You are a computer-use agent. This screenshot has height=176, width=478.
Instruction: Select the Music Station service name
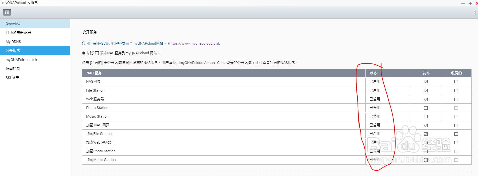coord(97,116)
